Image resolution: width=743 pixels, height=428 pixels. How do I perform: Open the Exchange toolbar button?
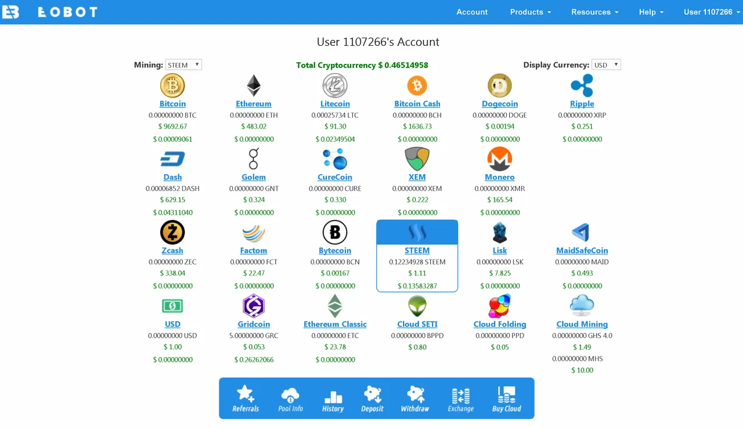pyautogui.click(x=461, y=400)
